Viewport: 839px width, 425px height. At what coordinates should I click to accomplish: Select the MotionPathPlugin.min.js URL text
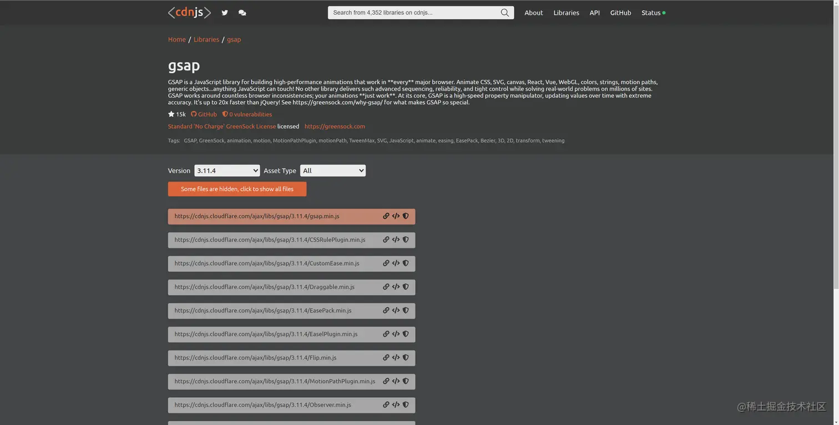coord(275,381)
